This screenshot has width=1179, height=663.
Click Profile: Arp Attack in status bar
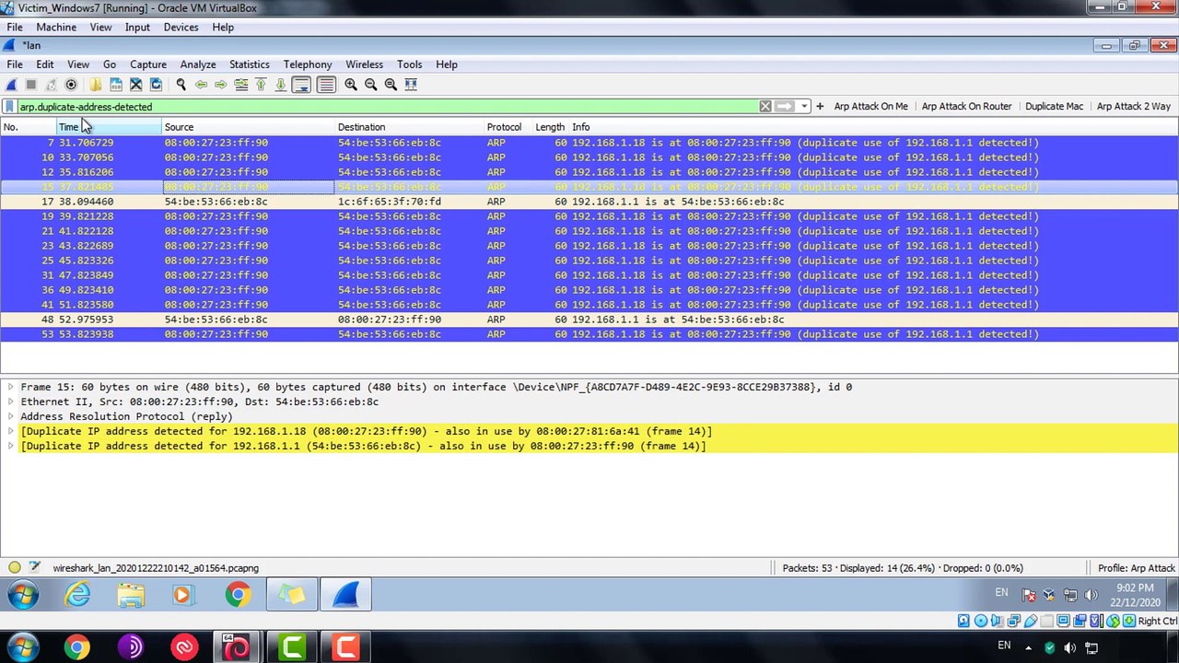(1137, 568)
